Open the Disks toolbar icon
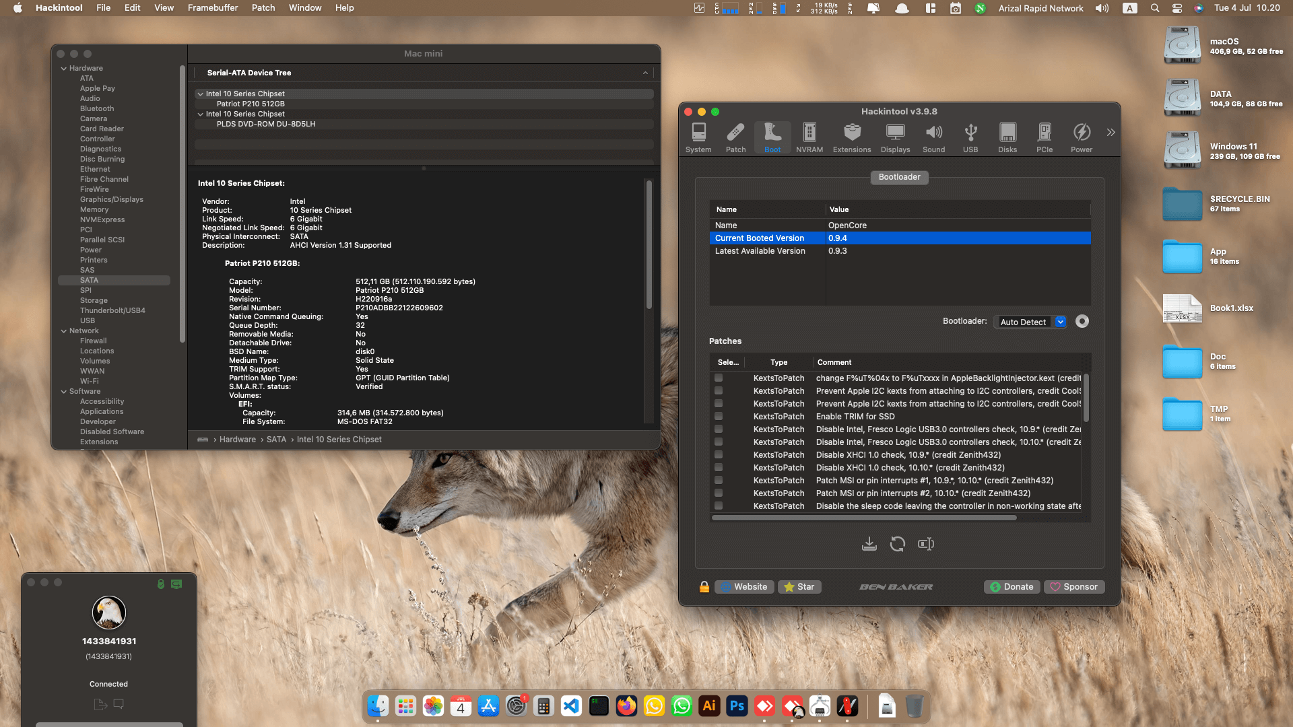Image resolution: width=1293 pixels, height=727 pixels. click(1007, 138)
